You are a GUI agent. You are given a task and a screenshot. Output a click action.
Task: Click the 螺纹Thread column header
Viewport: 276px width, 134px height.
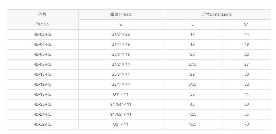point(120,14)
